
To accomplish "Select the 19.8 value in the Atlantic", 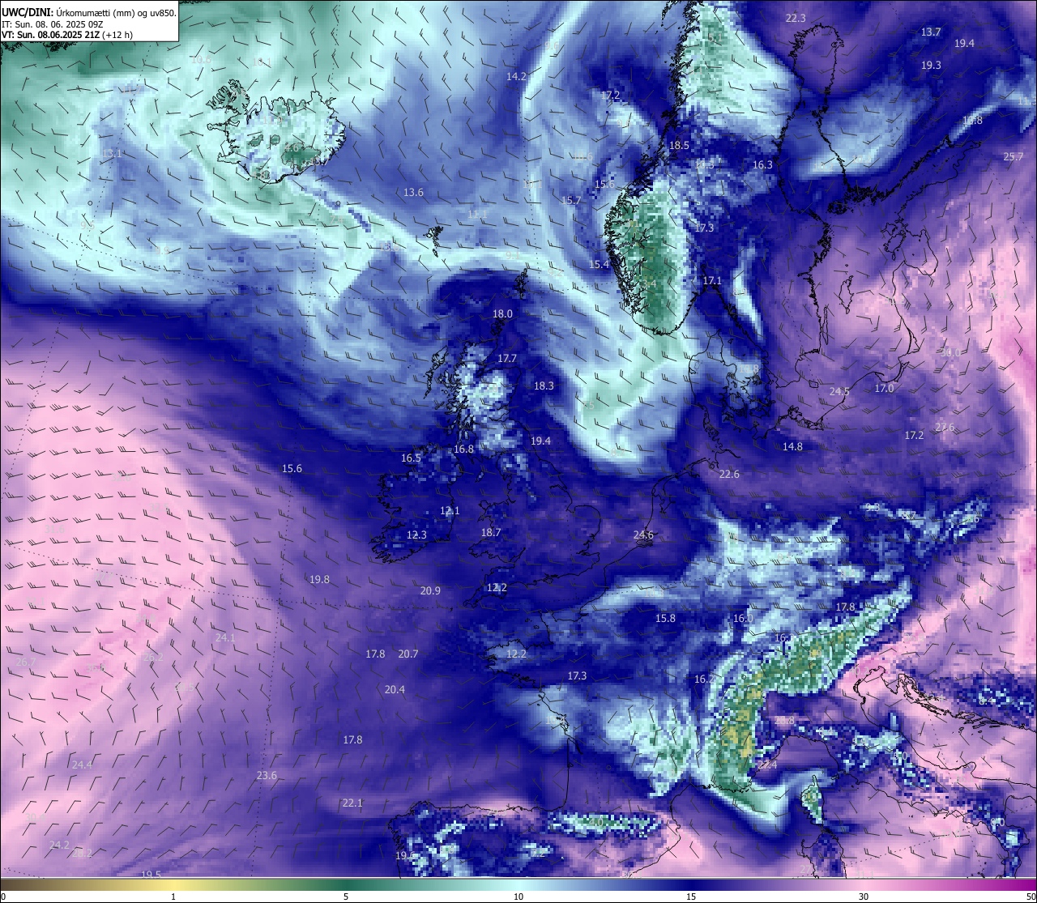I will (319, 580).
